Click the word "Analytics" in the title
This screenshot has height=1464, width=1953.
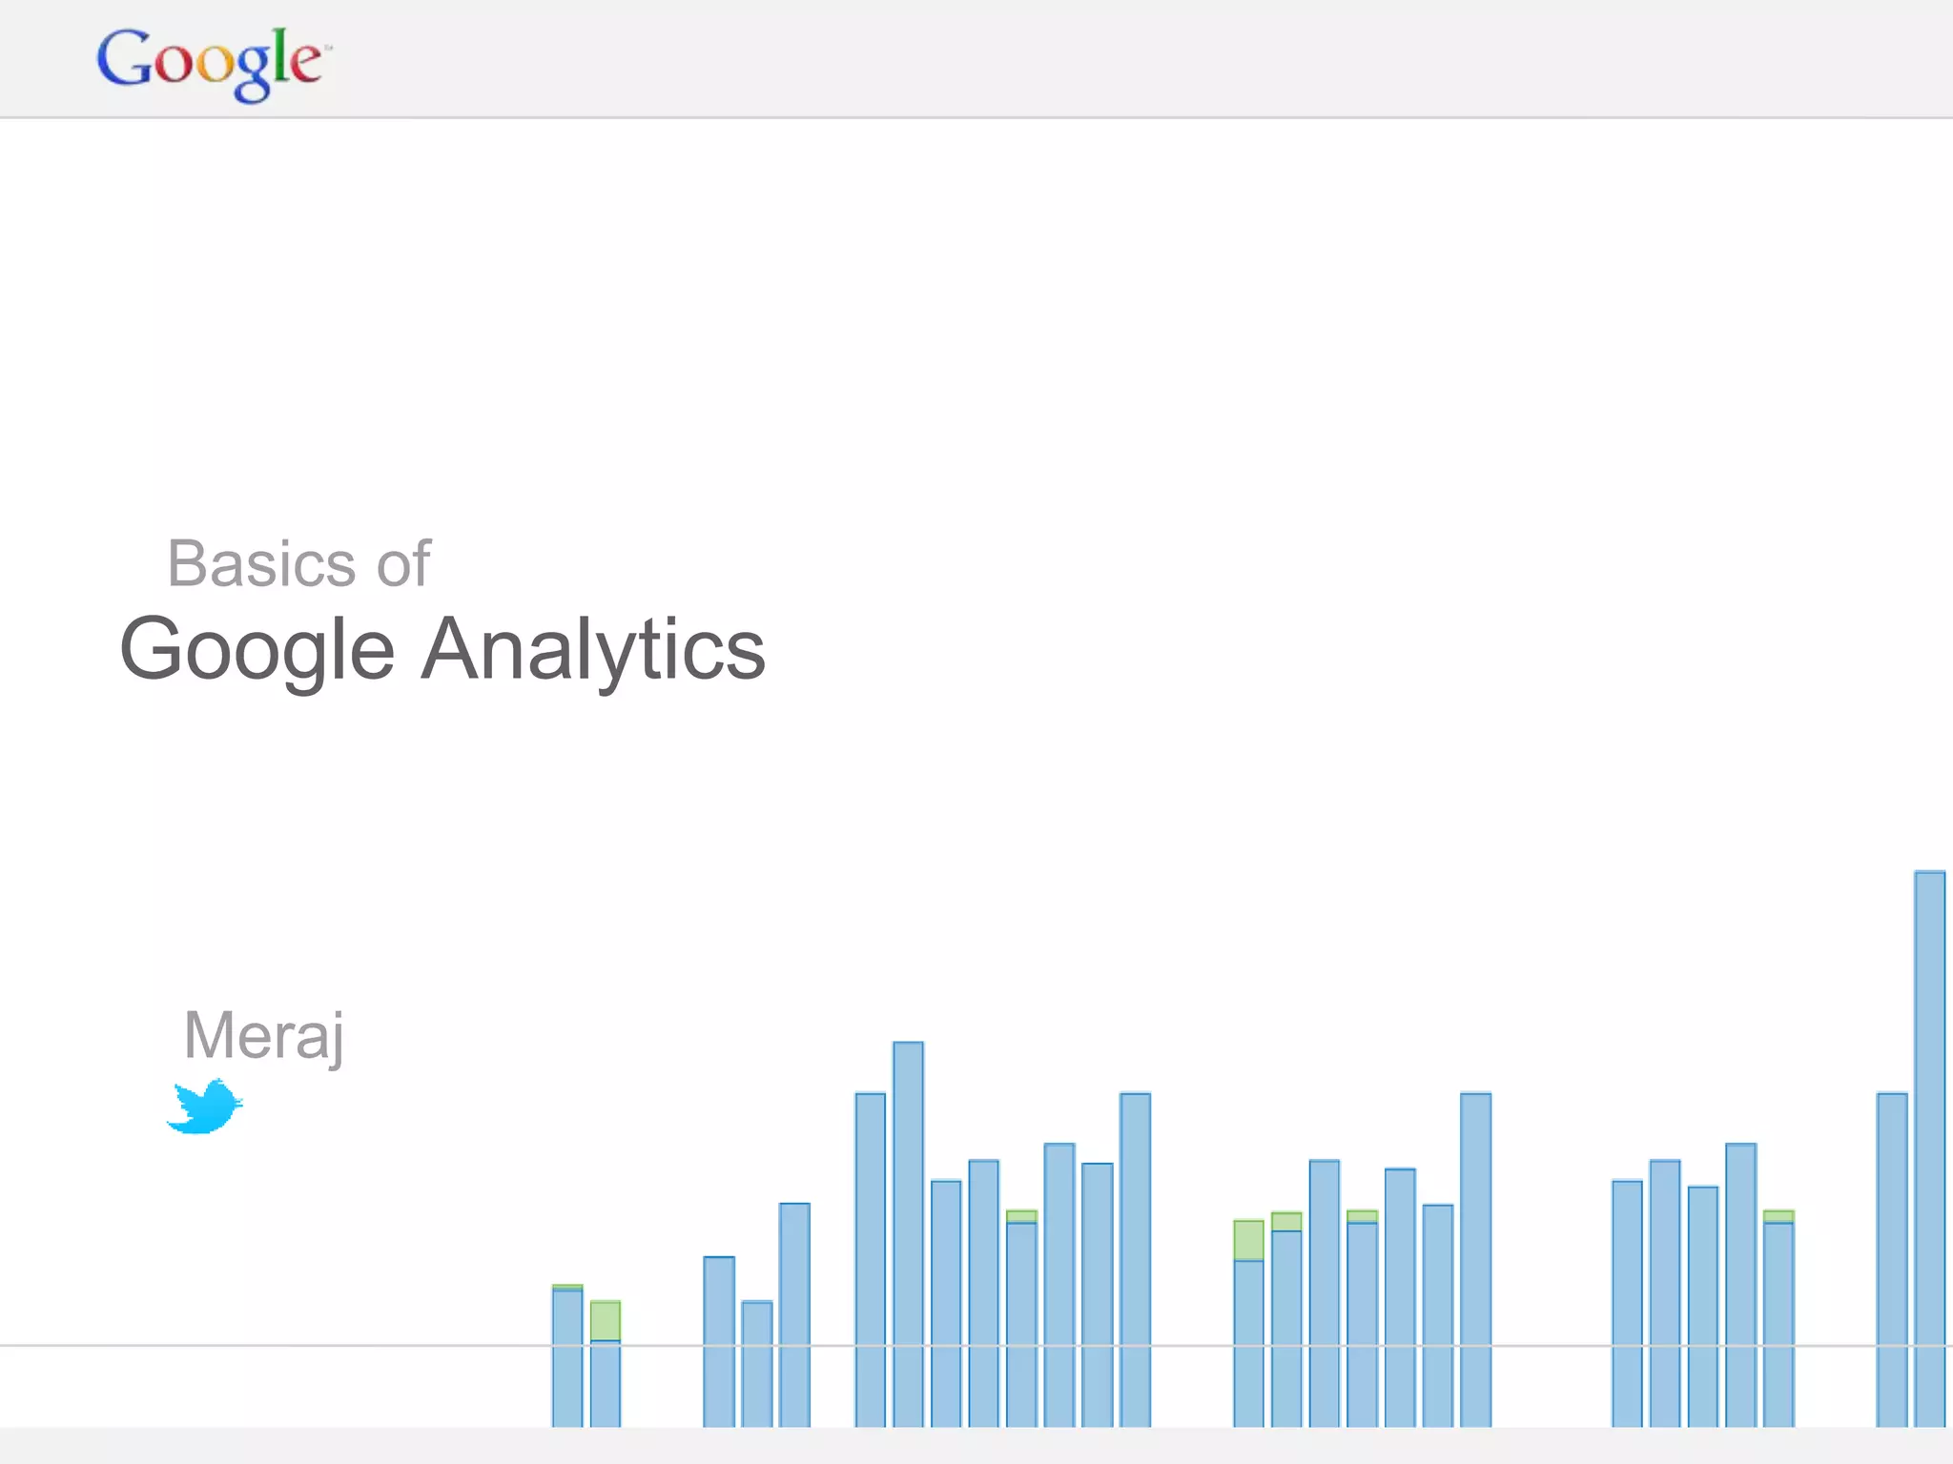click(593, 649)
